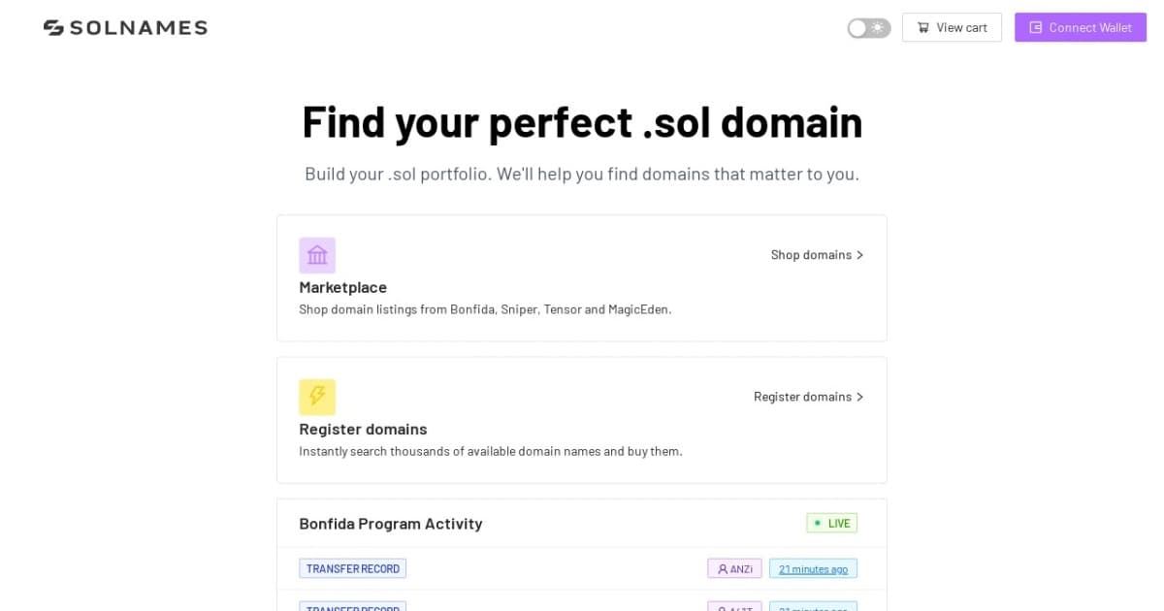Click the yellow lightning bolt icon

pos(317,396)
